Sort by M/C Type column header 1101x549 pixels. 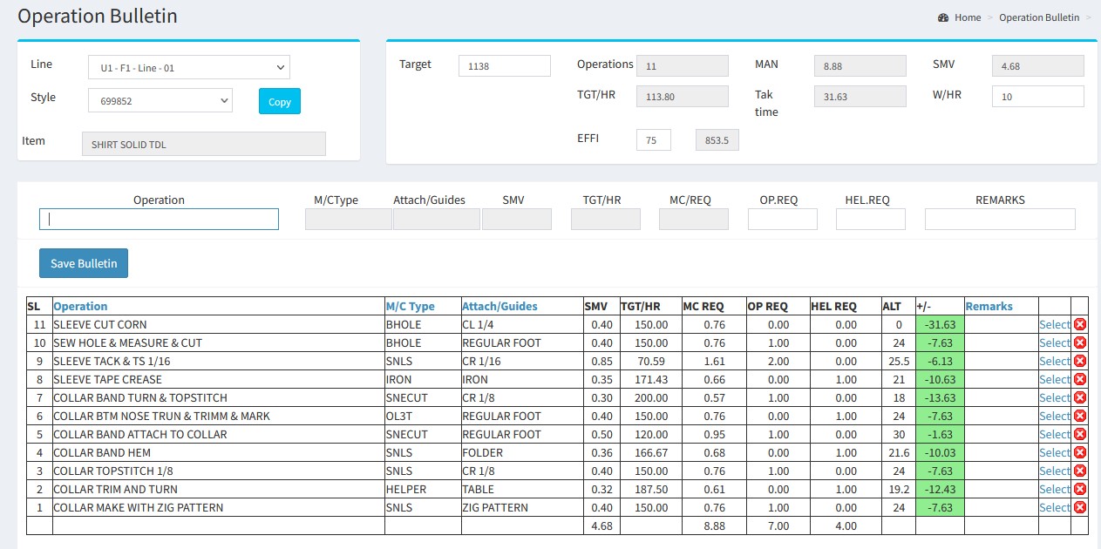point(410,306)
